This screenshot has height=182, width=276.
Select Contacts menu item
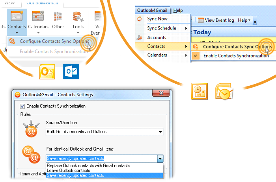(163, 46)
